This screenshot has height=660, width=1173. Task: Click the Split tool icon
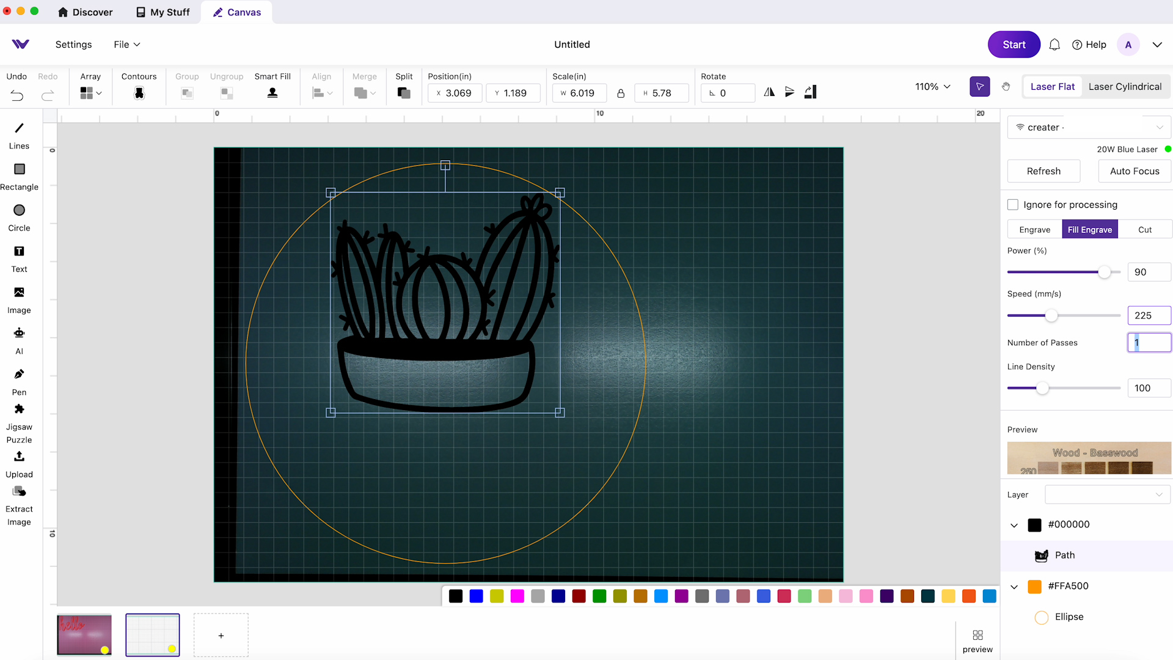[404, 93]
